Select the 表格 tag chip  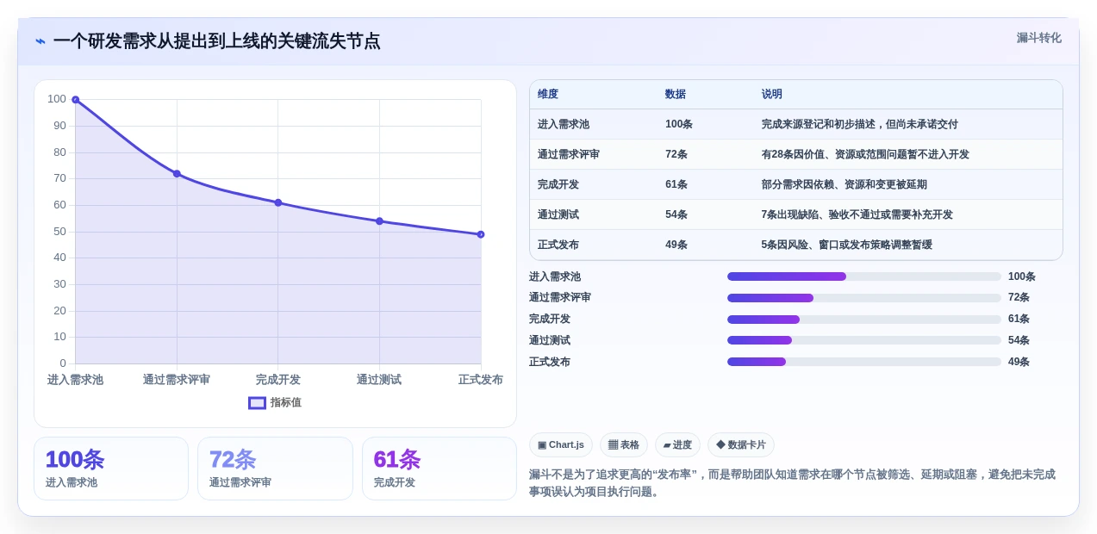tap(624, 445)
